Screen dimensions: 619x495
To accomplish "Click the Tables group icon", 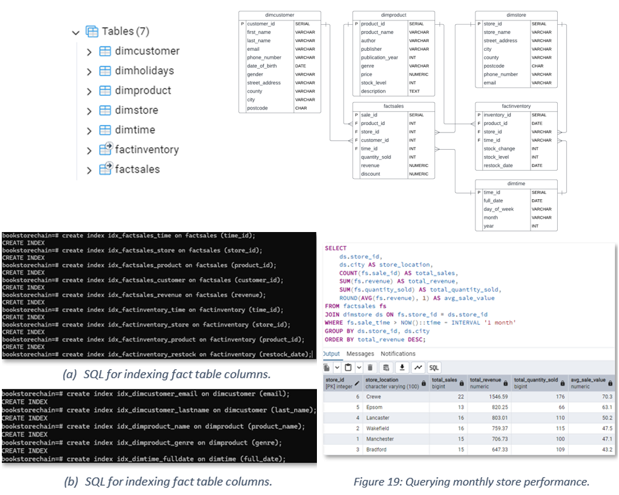I will pyautogui.click(x=92, y=31).
